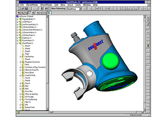167x117 pixels.
Task: Click the Sketch pencil icon in right toolbar
Action: (148, 24)
